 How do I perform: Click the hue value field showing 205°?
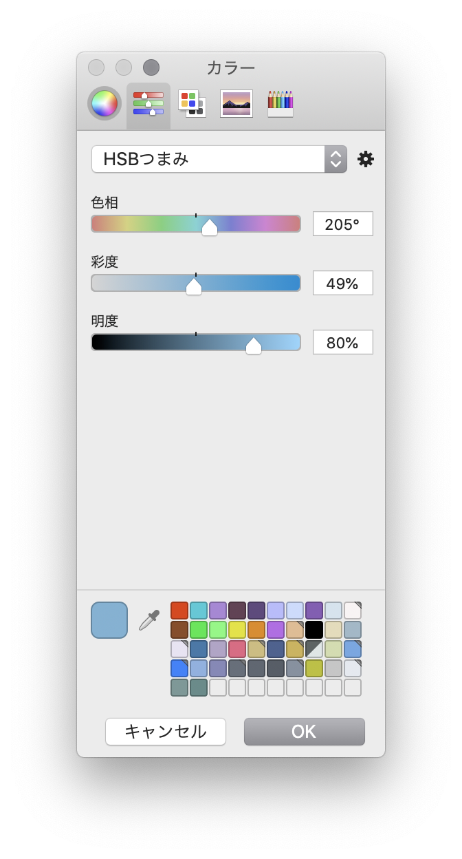[342, 224]
